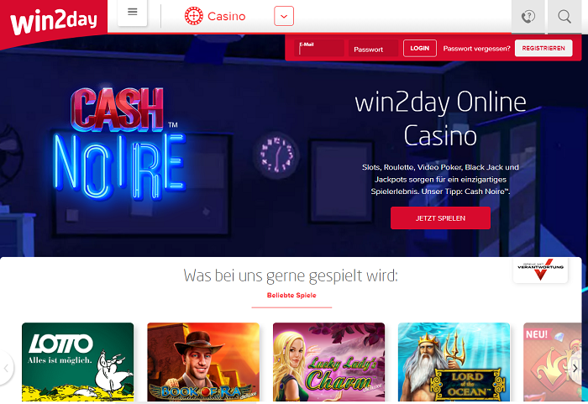Click the LOGIN button
This screenshot has height=404, width=588.
pos(420,49)
